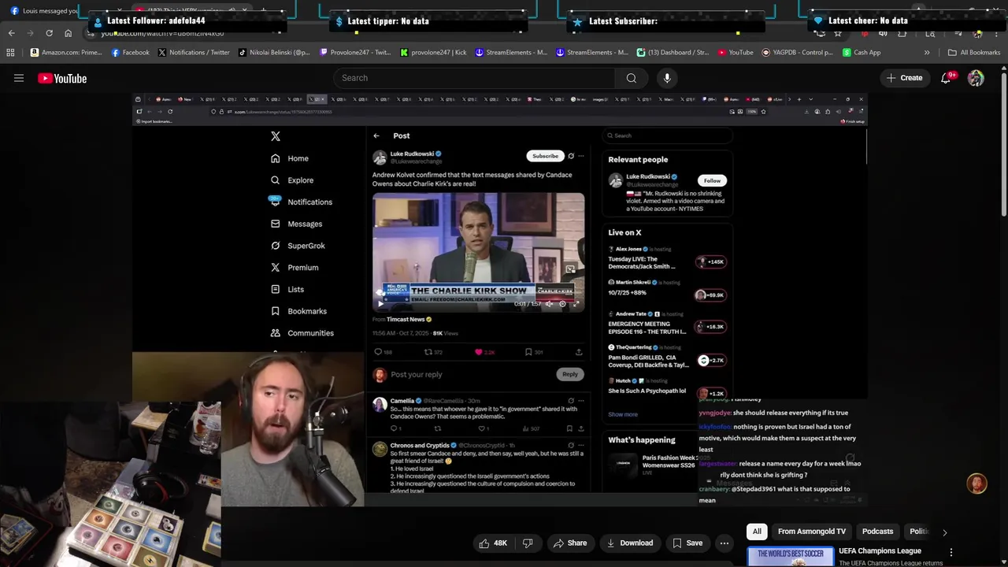Open the browser home button

(x=68, y=33)
